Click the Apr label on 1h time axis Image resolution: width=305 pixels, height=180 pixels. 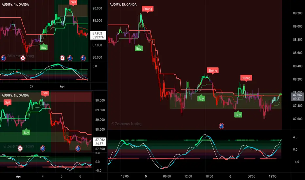tap(18, 176)
